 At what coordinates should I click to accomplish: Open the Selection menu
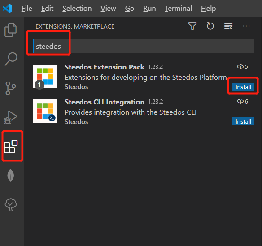click(77, 9)
